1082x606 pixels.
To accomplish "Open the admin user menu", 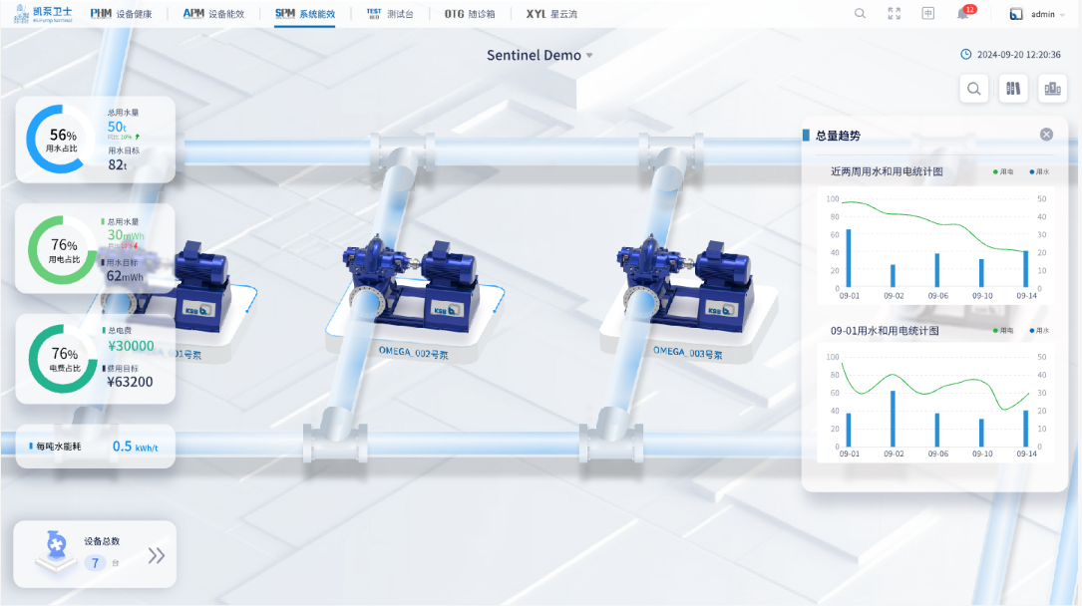I will coord(1032,14).
